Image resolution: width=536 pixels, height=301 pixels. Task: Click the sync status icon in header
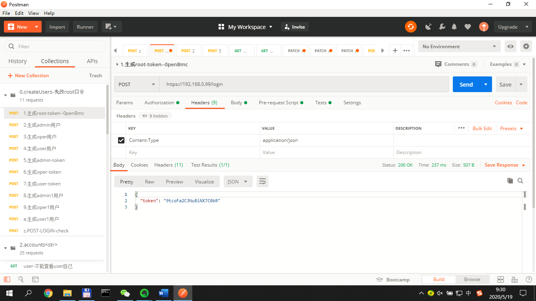pyautogui.click(x=410, y=27)
